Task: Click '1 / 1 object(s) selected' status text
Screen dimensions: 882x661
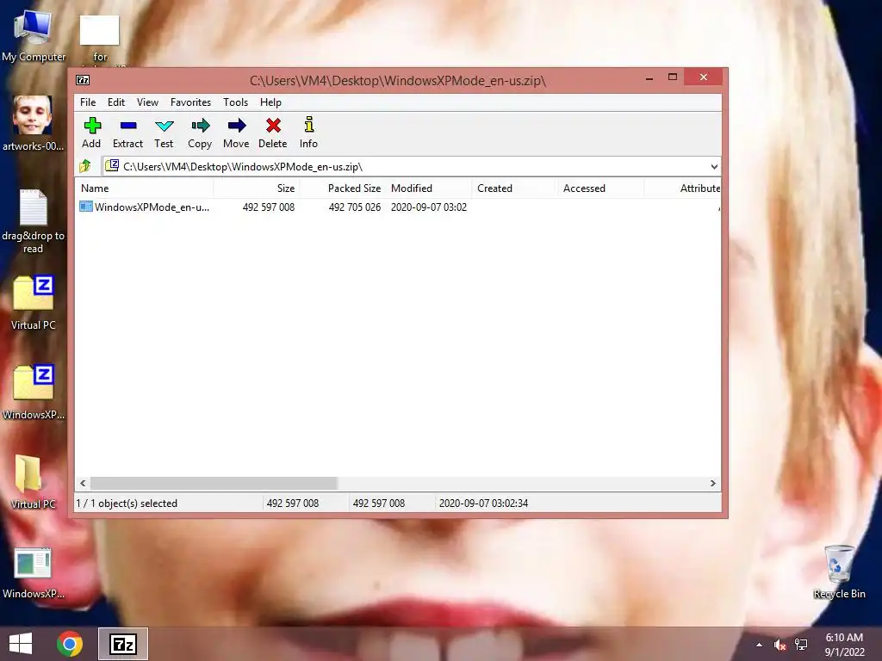Action: [127, 503]
